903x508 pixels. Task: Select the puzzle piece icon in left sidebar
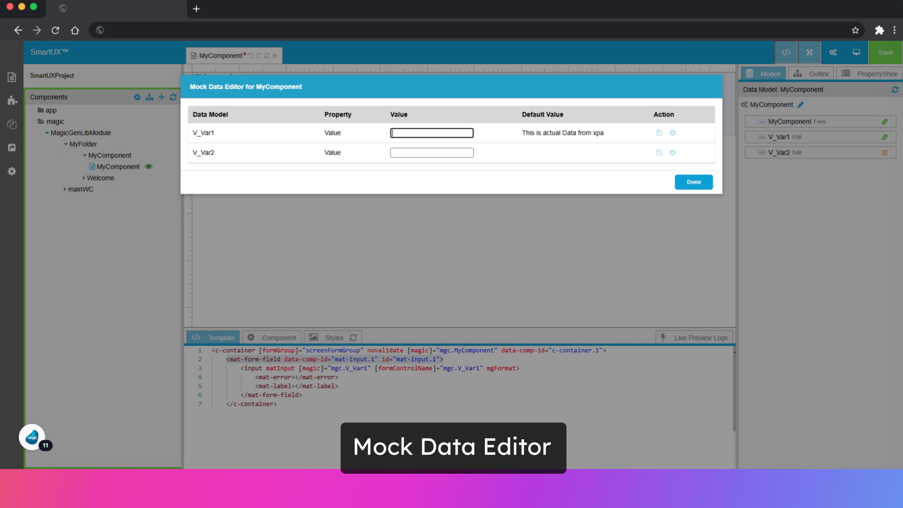coord(12,101)
